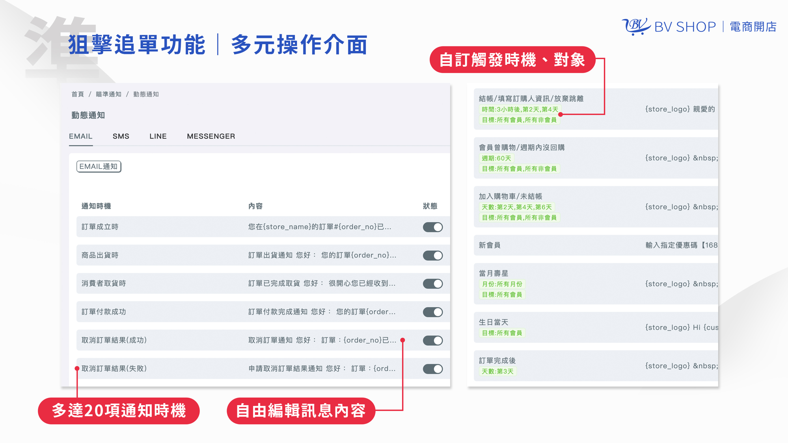Toggle the 訂單付款成功 notification switch
Viewport: 788px width, 443px height.
[433, 312]
